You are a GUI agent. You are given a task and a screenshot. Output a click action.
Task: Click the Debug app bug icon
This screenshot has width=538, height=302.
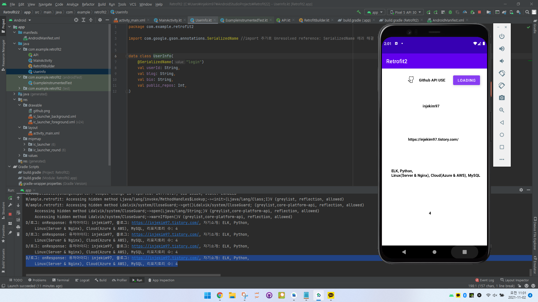pos(450,12)
